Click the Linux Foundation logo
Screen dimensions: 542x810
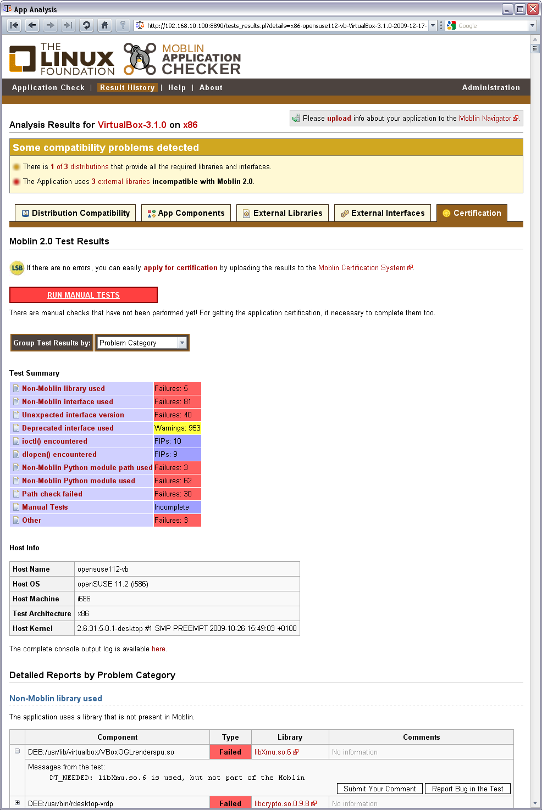click(62, 59)
